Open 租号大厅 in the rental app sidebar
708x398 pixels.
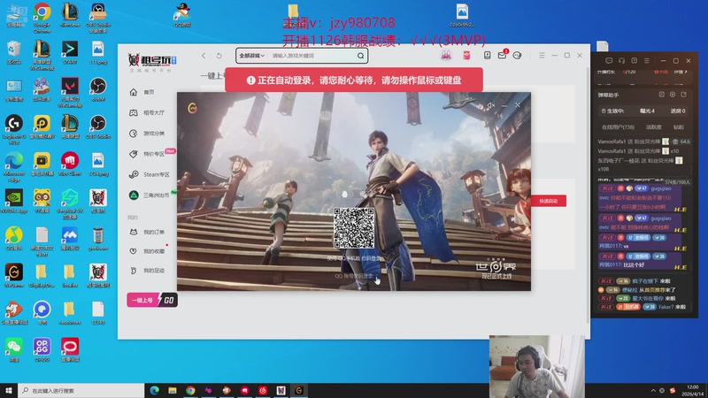147,113
